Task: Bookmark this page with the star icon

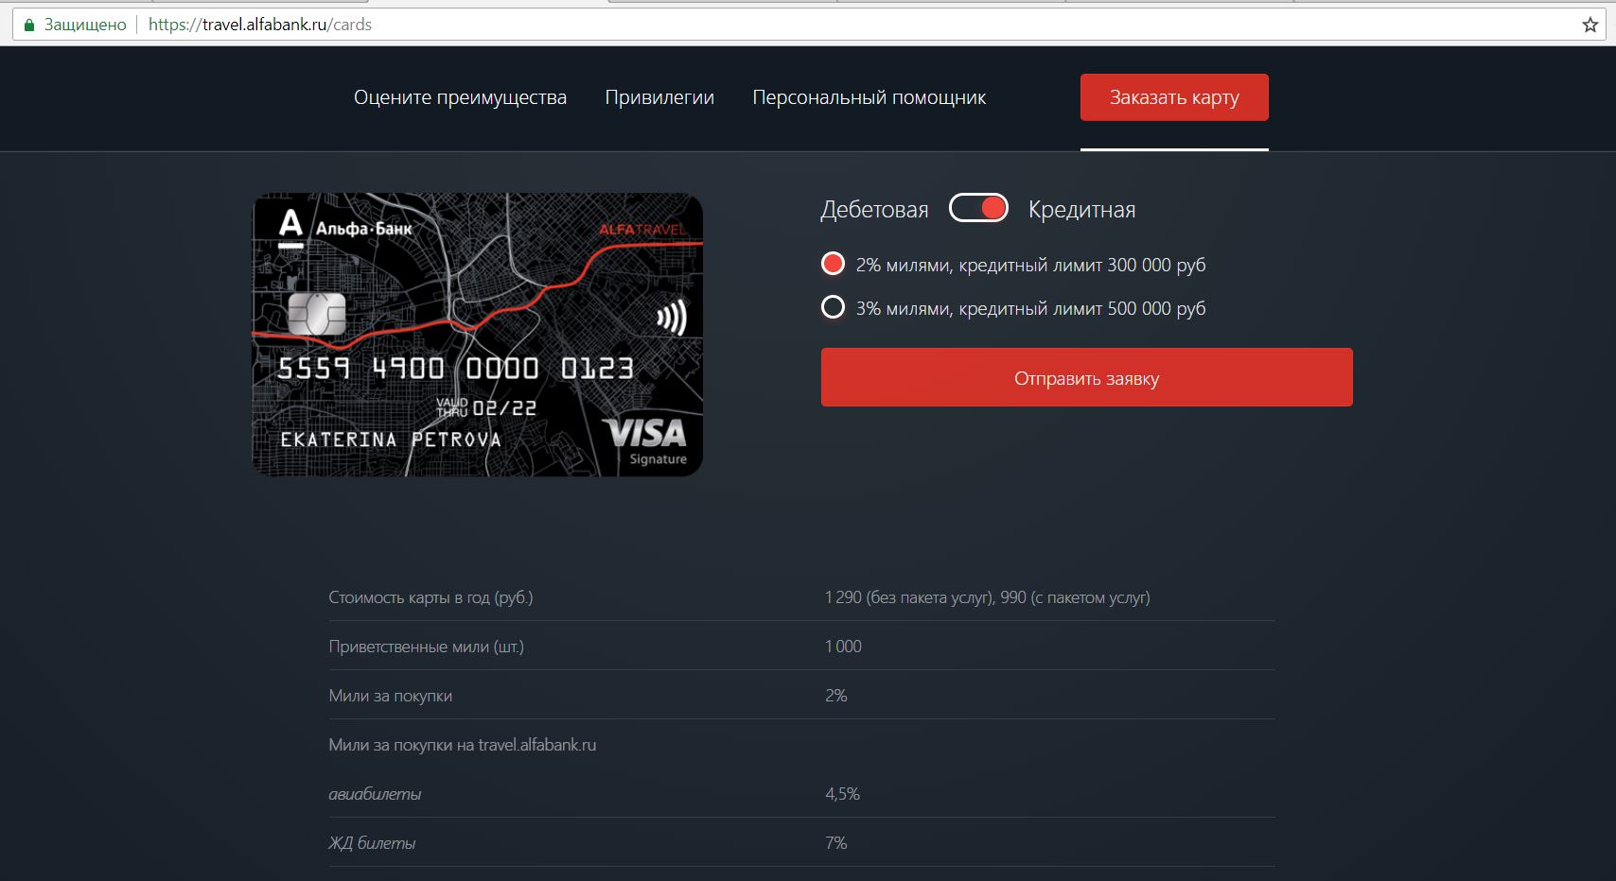Action: pyautogui.click(x=1590, y=25)
